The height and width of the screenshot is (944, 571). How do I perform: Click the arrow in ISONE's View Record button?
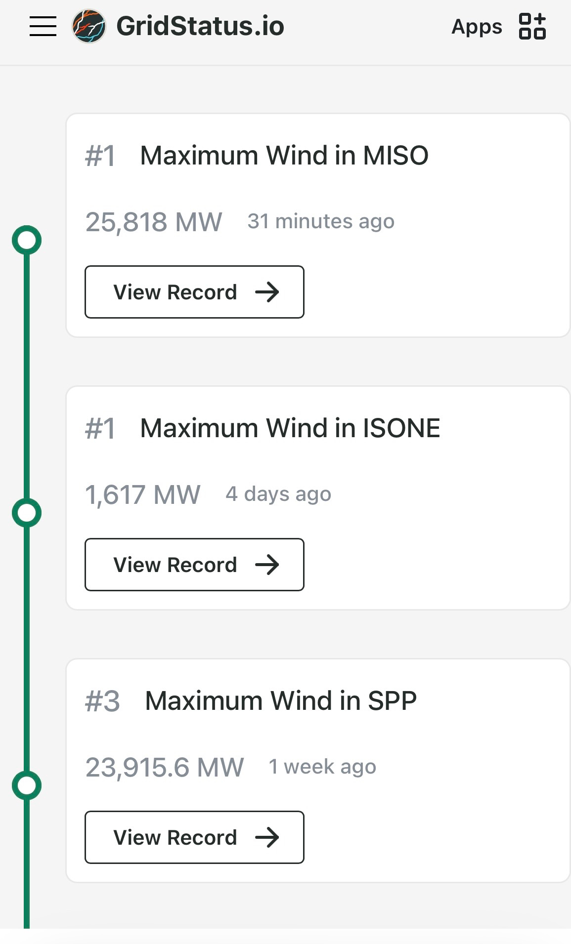coord(267,565)
